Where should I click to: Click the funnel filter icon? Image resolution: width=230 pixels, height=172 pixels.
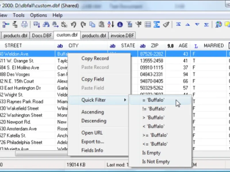(129, 24)
